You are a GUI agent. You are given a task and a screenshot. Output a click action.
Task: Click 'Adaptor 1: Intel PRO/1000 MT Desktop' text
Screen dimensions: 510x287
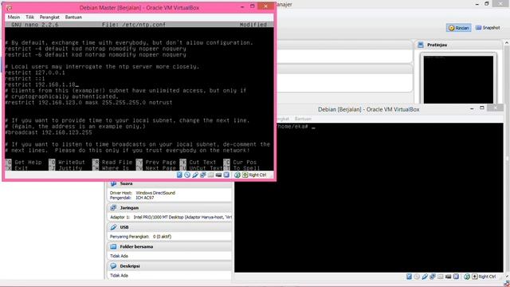[171, 217]
